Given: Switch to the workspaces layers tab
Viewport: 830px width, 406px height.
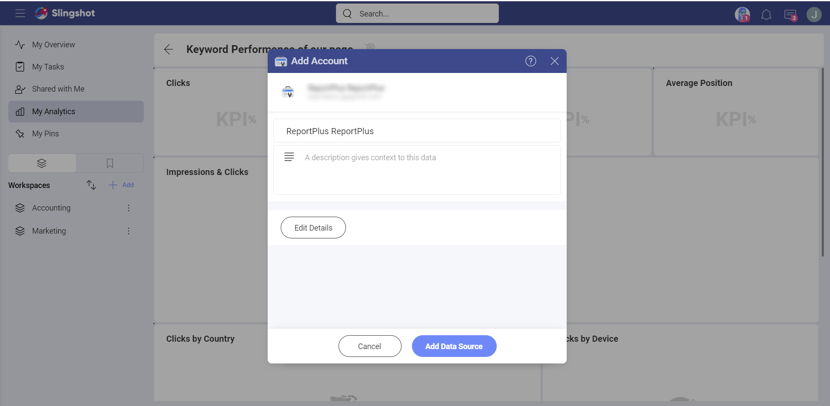Looking at the screenshot, I should (42, 163).
